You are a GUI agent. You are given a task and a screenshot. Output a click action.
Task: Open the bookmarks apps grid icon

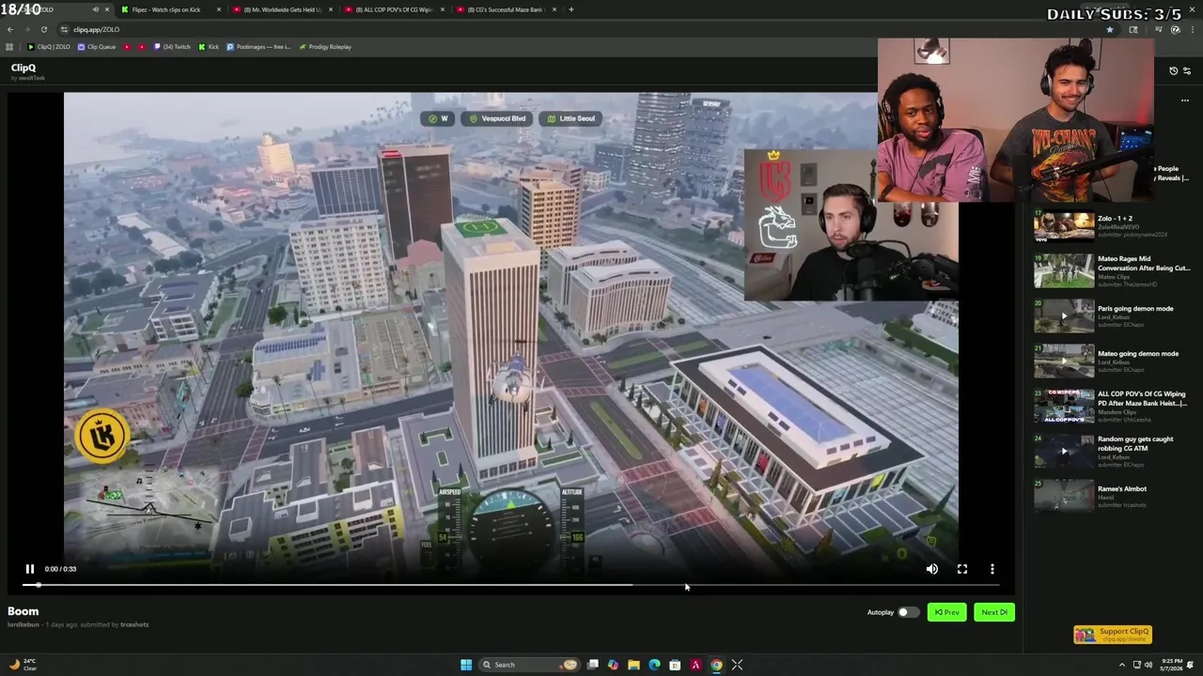click(9, 47)
